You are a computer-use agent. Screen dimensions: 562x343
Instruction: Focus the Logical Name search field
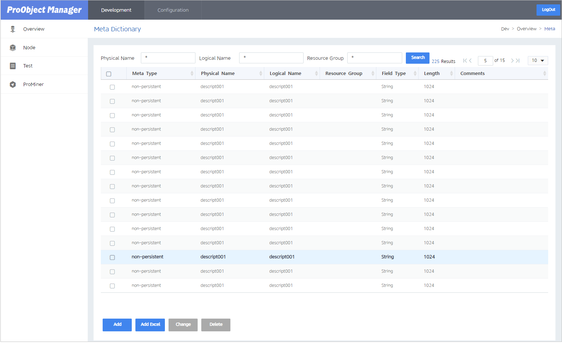click(x=271, y=58)
